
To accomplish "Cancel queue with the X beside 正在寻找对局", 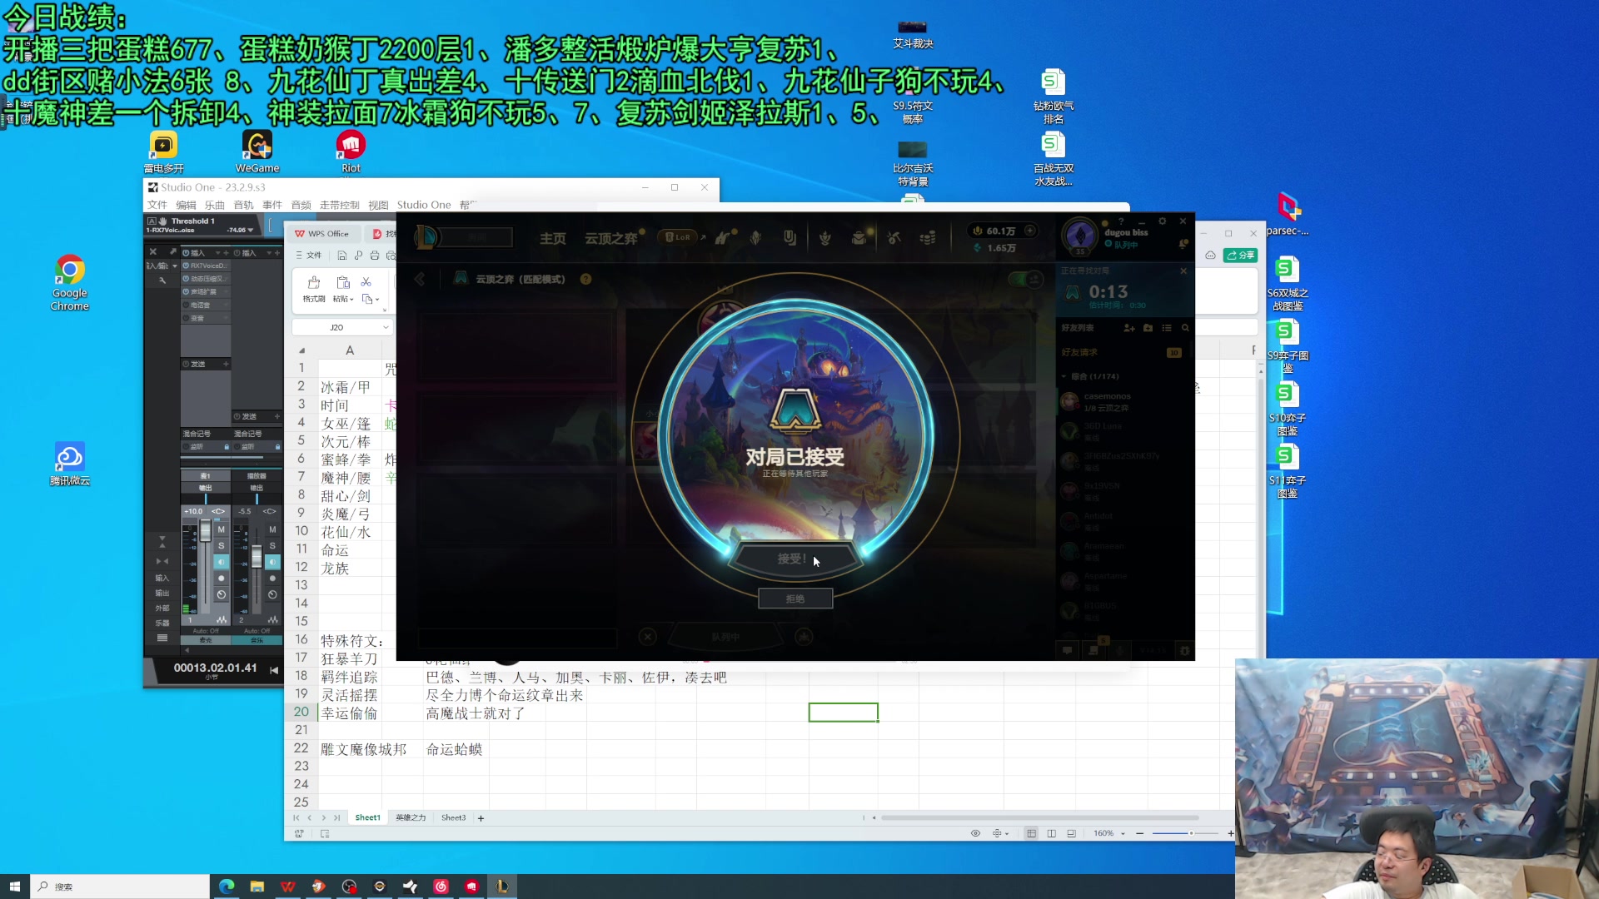I will (1183, 271).
